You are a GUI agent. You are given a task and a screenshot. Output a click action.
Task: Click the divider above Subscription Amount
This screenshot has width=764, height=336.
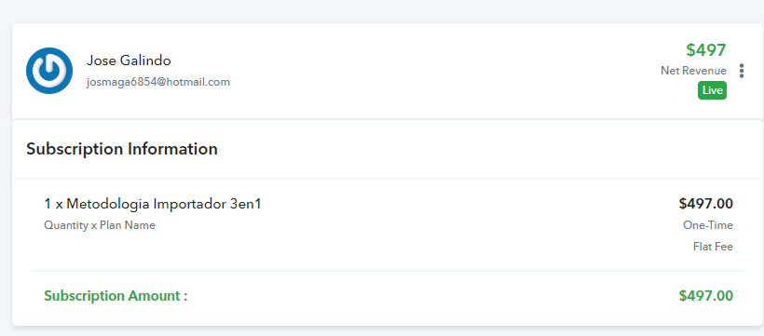pyautogui.click(x=388, y=270)
